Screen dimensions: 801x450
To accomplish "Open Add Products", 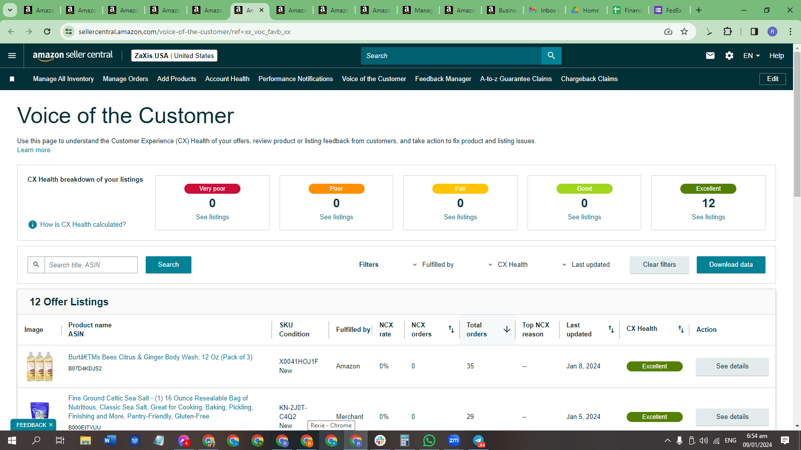I will tap(177, 79).
